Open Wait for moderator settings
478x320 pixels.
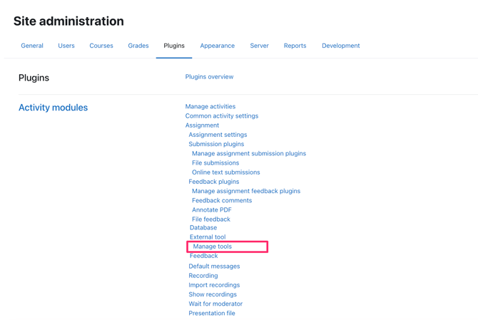(x=215, y=304)
